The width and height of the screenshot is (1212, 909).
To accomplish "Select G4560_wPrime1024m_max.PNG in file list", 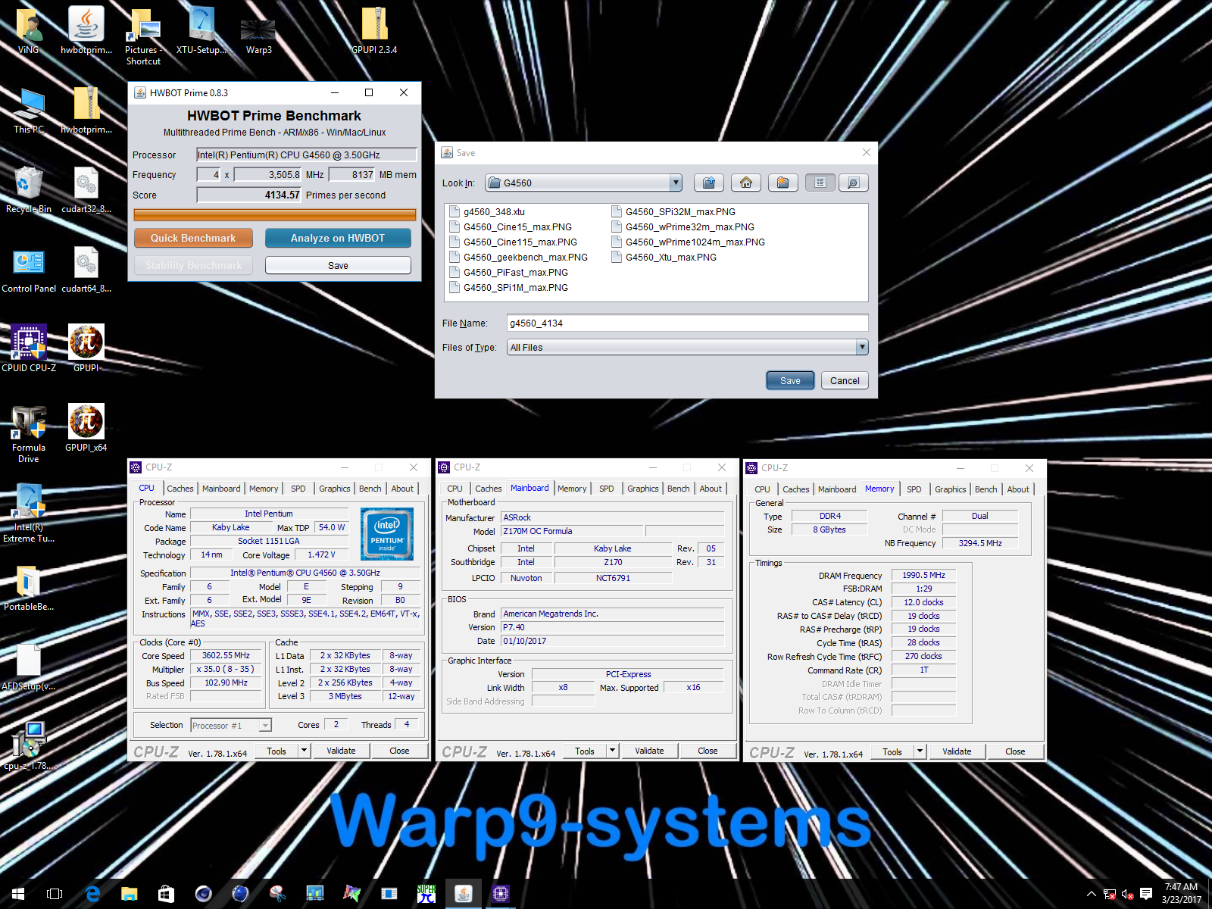I will 688,242.
